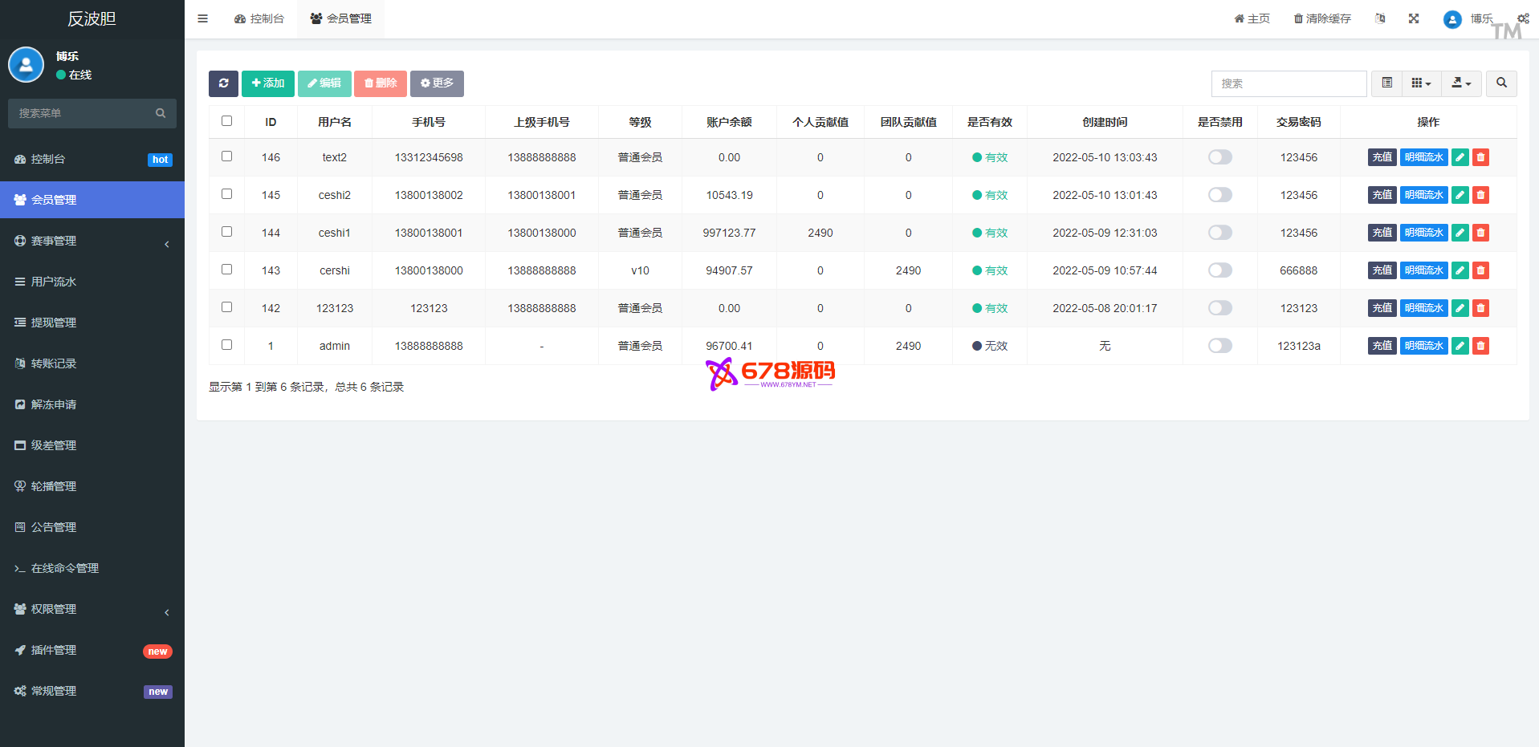Switch to the 控制台 tab
1539x747 pixels.
pyautogui.click(x=259, y=18)
